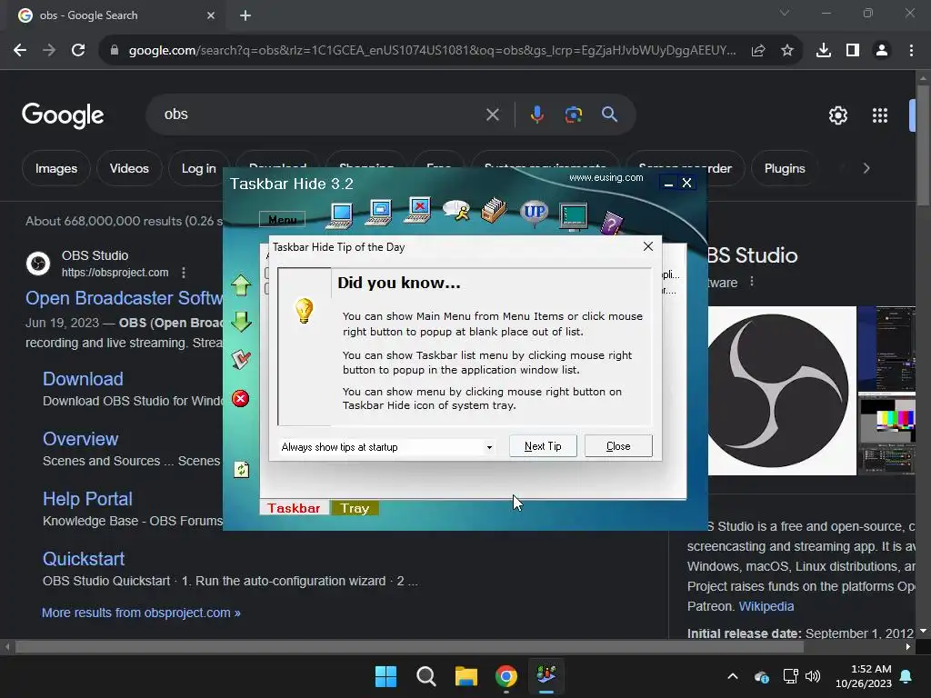Toggle the Chrome side panel icon
931x698 pixels.
(x=853, y=51)
